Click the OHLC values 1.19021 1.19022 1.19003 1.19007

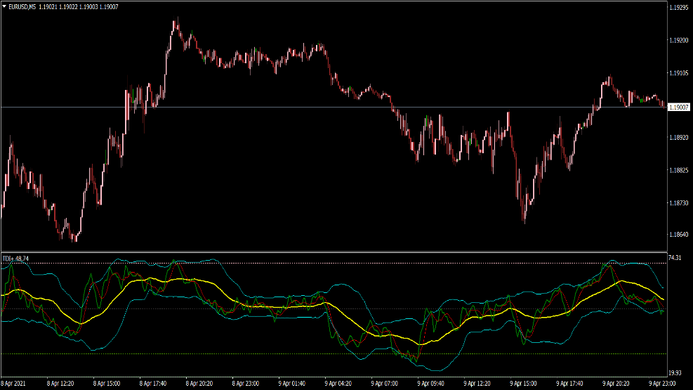pos(79,7)
